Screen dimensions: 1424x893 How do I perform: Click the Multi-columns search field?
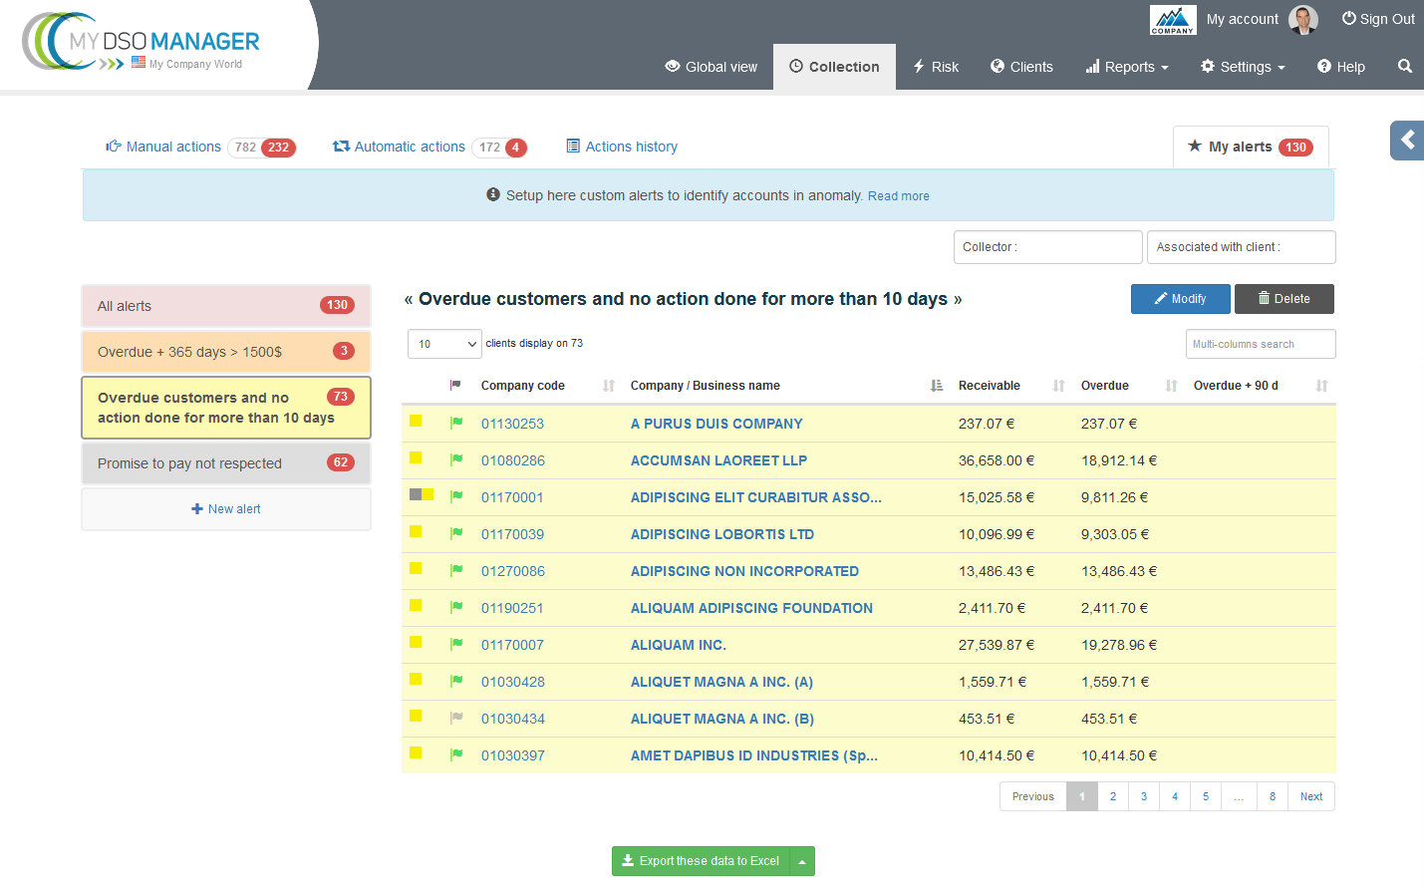point(1260,344)
